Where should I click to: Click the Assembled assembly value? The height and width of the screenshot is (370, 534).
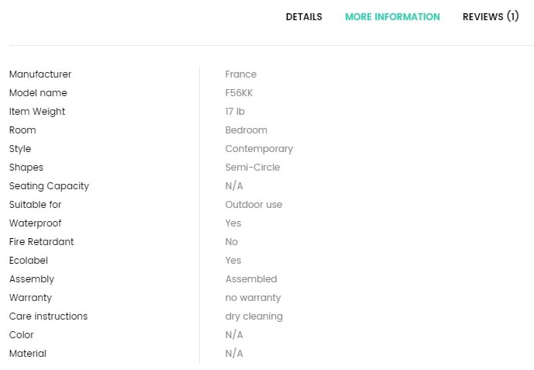pyautogui.click(x=251, y=279)
